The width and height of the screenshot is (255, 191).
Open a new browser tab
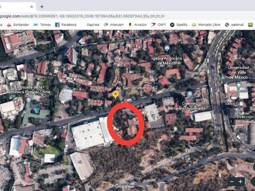coord(42,7)
